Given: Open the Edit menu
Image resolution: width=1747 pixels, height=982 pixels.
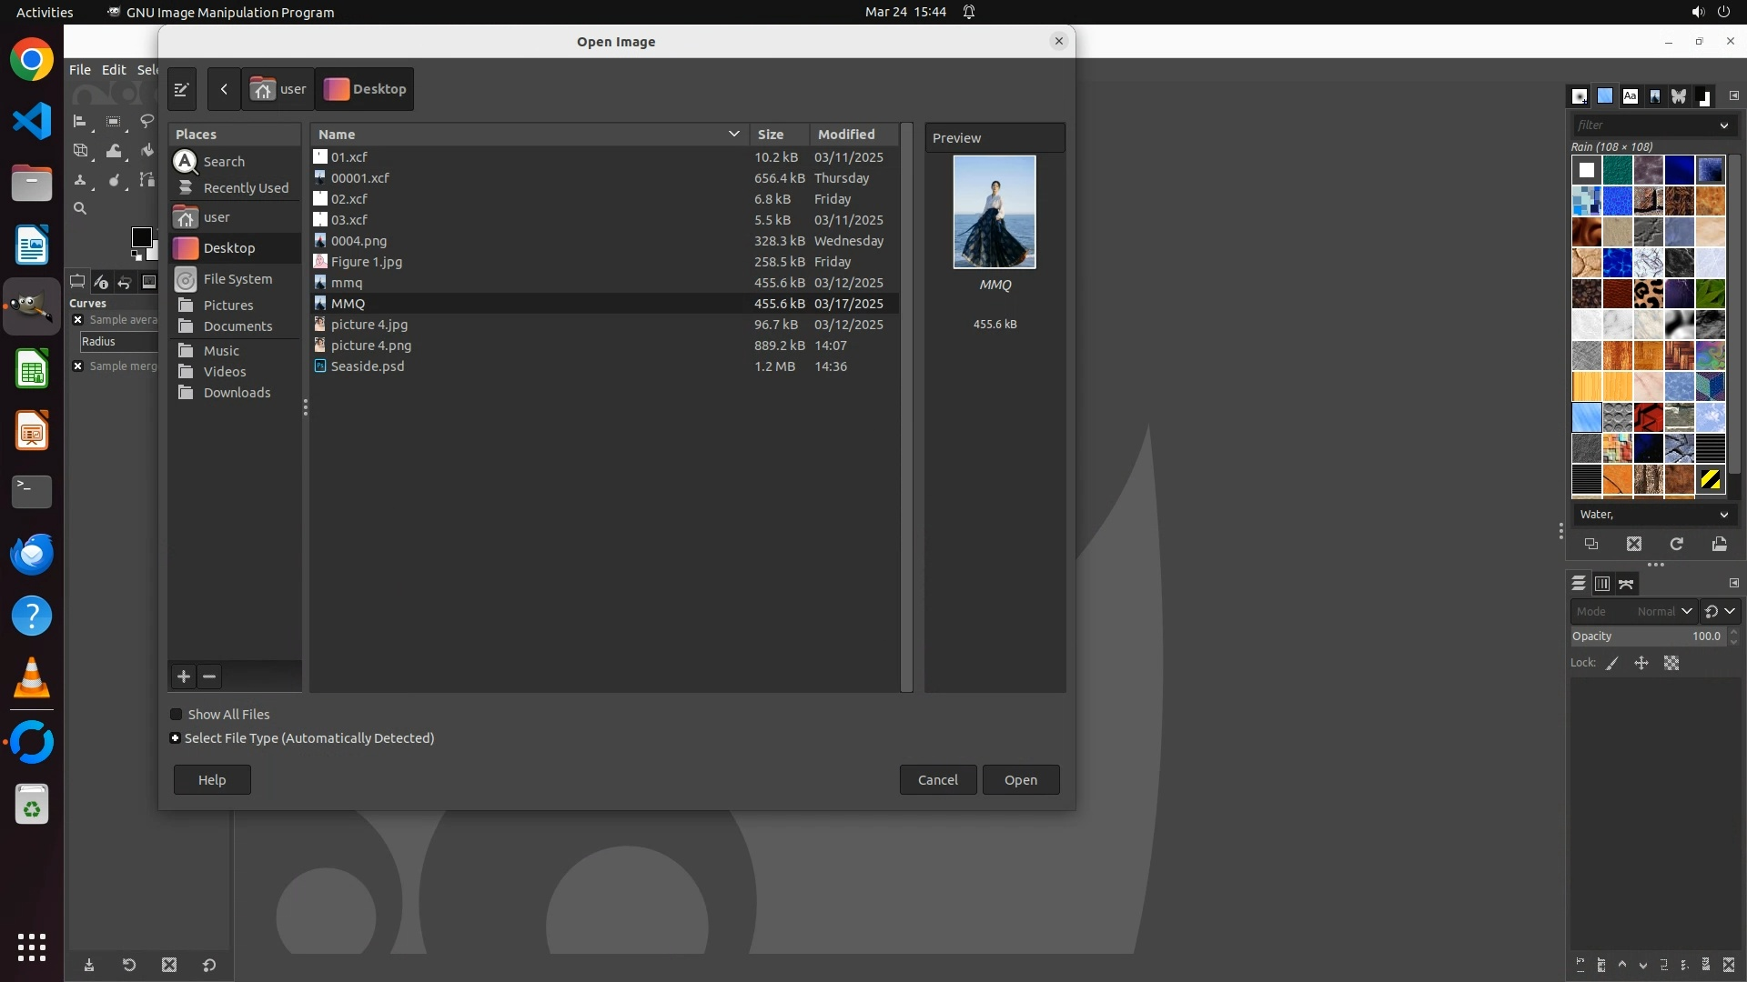Looking at the screenshot, I should coord(114,70).
